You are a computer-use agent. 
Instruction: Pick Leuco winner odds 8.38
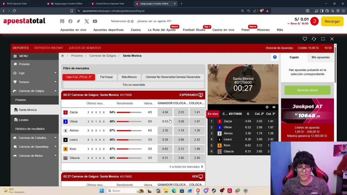pyautogui.click(x=165, y=140)
